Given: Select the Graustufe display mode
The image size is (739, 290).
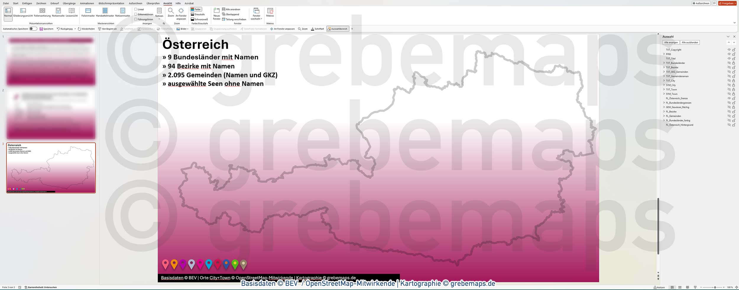Looking at the screenshot, I should pyautogui.click(x=197, y=14).
